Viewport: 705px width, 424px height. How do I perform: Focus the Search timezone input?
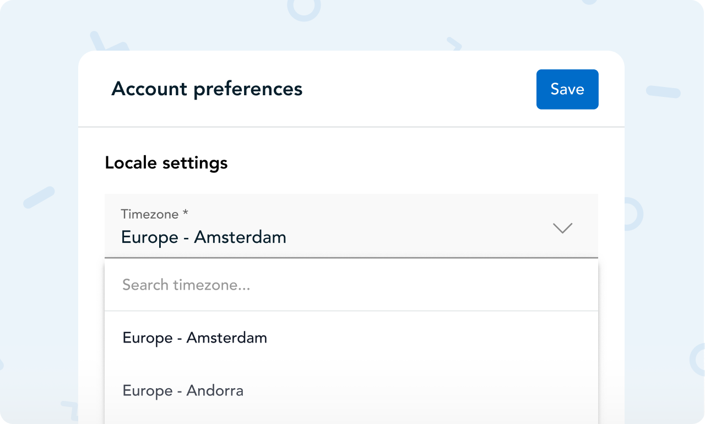point(351,285)
